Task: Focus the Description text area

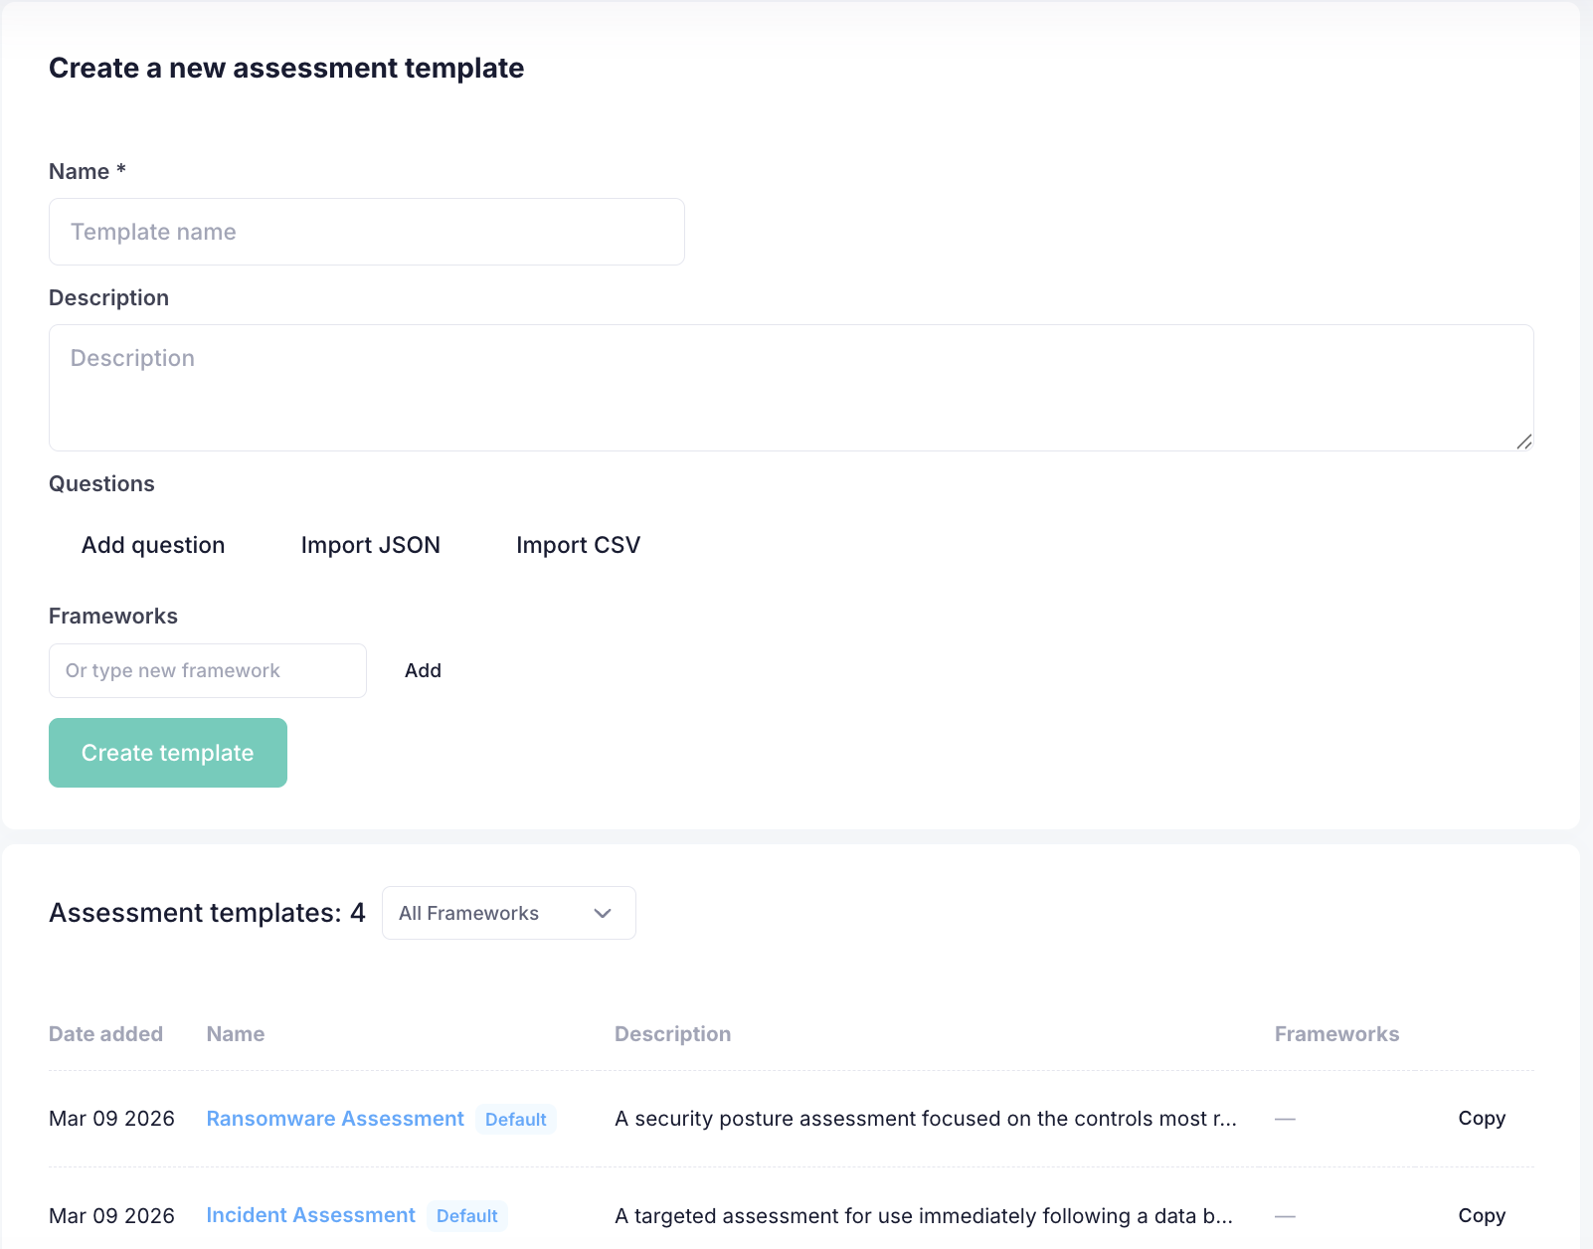Action: 791,387
